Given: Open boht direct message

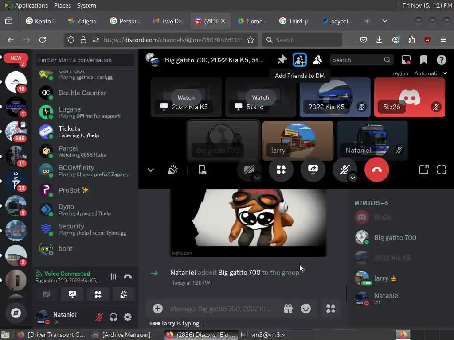Looking at the screenshot, I should pos(86,249).
